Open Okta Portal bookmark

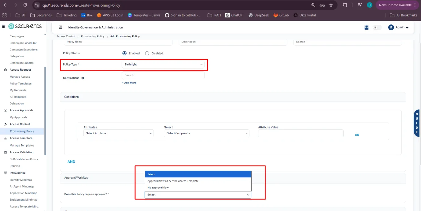305,15
